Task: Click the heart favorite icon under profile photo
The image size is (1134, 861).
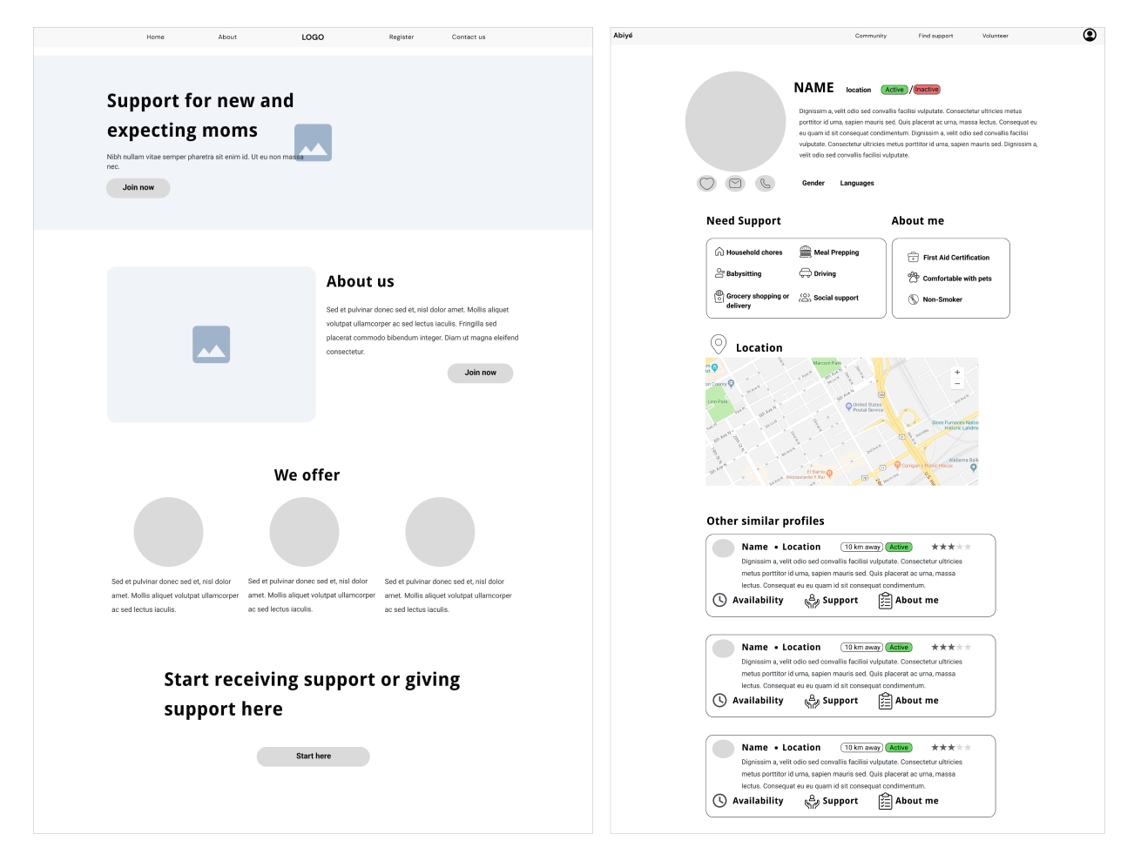Action: point(707,184)
